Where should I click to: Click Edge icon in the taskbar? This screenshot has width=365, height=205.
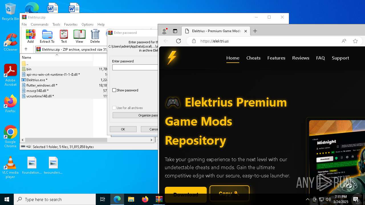[117, 199]
